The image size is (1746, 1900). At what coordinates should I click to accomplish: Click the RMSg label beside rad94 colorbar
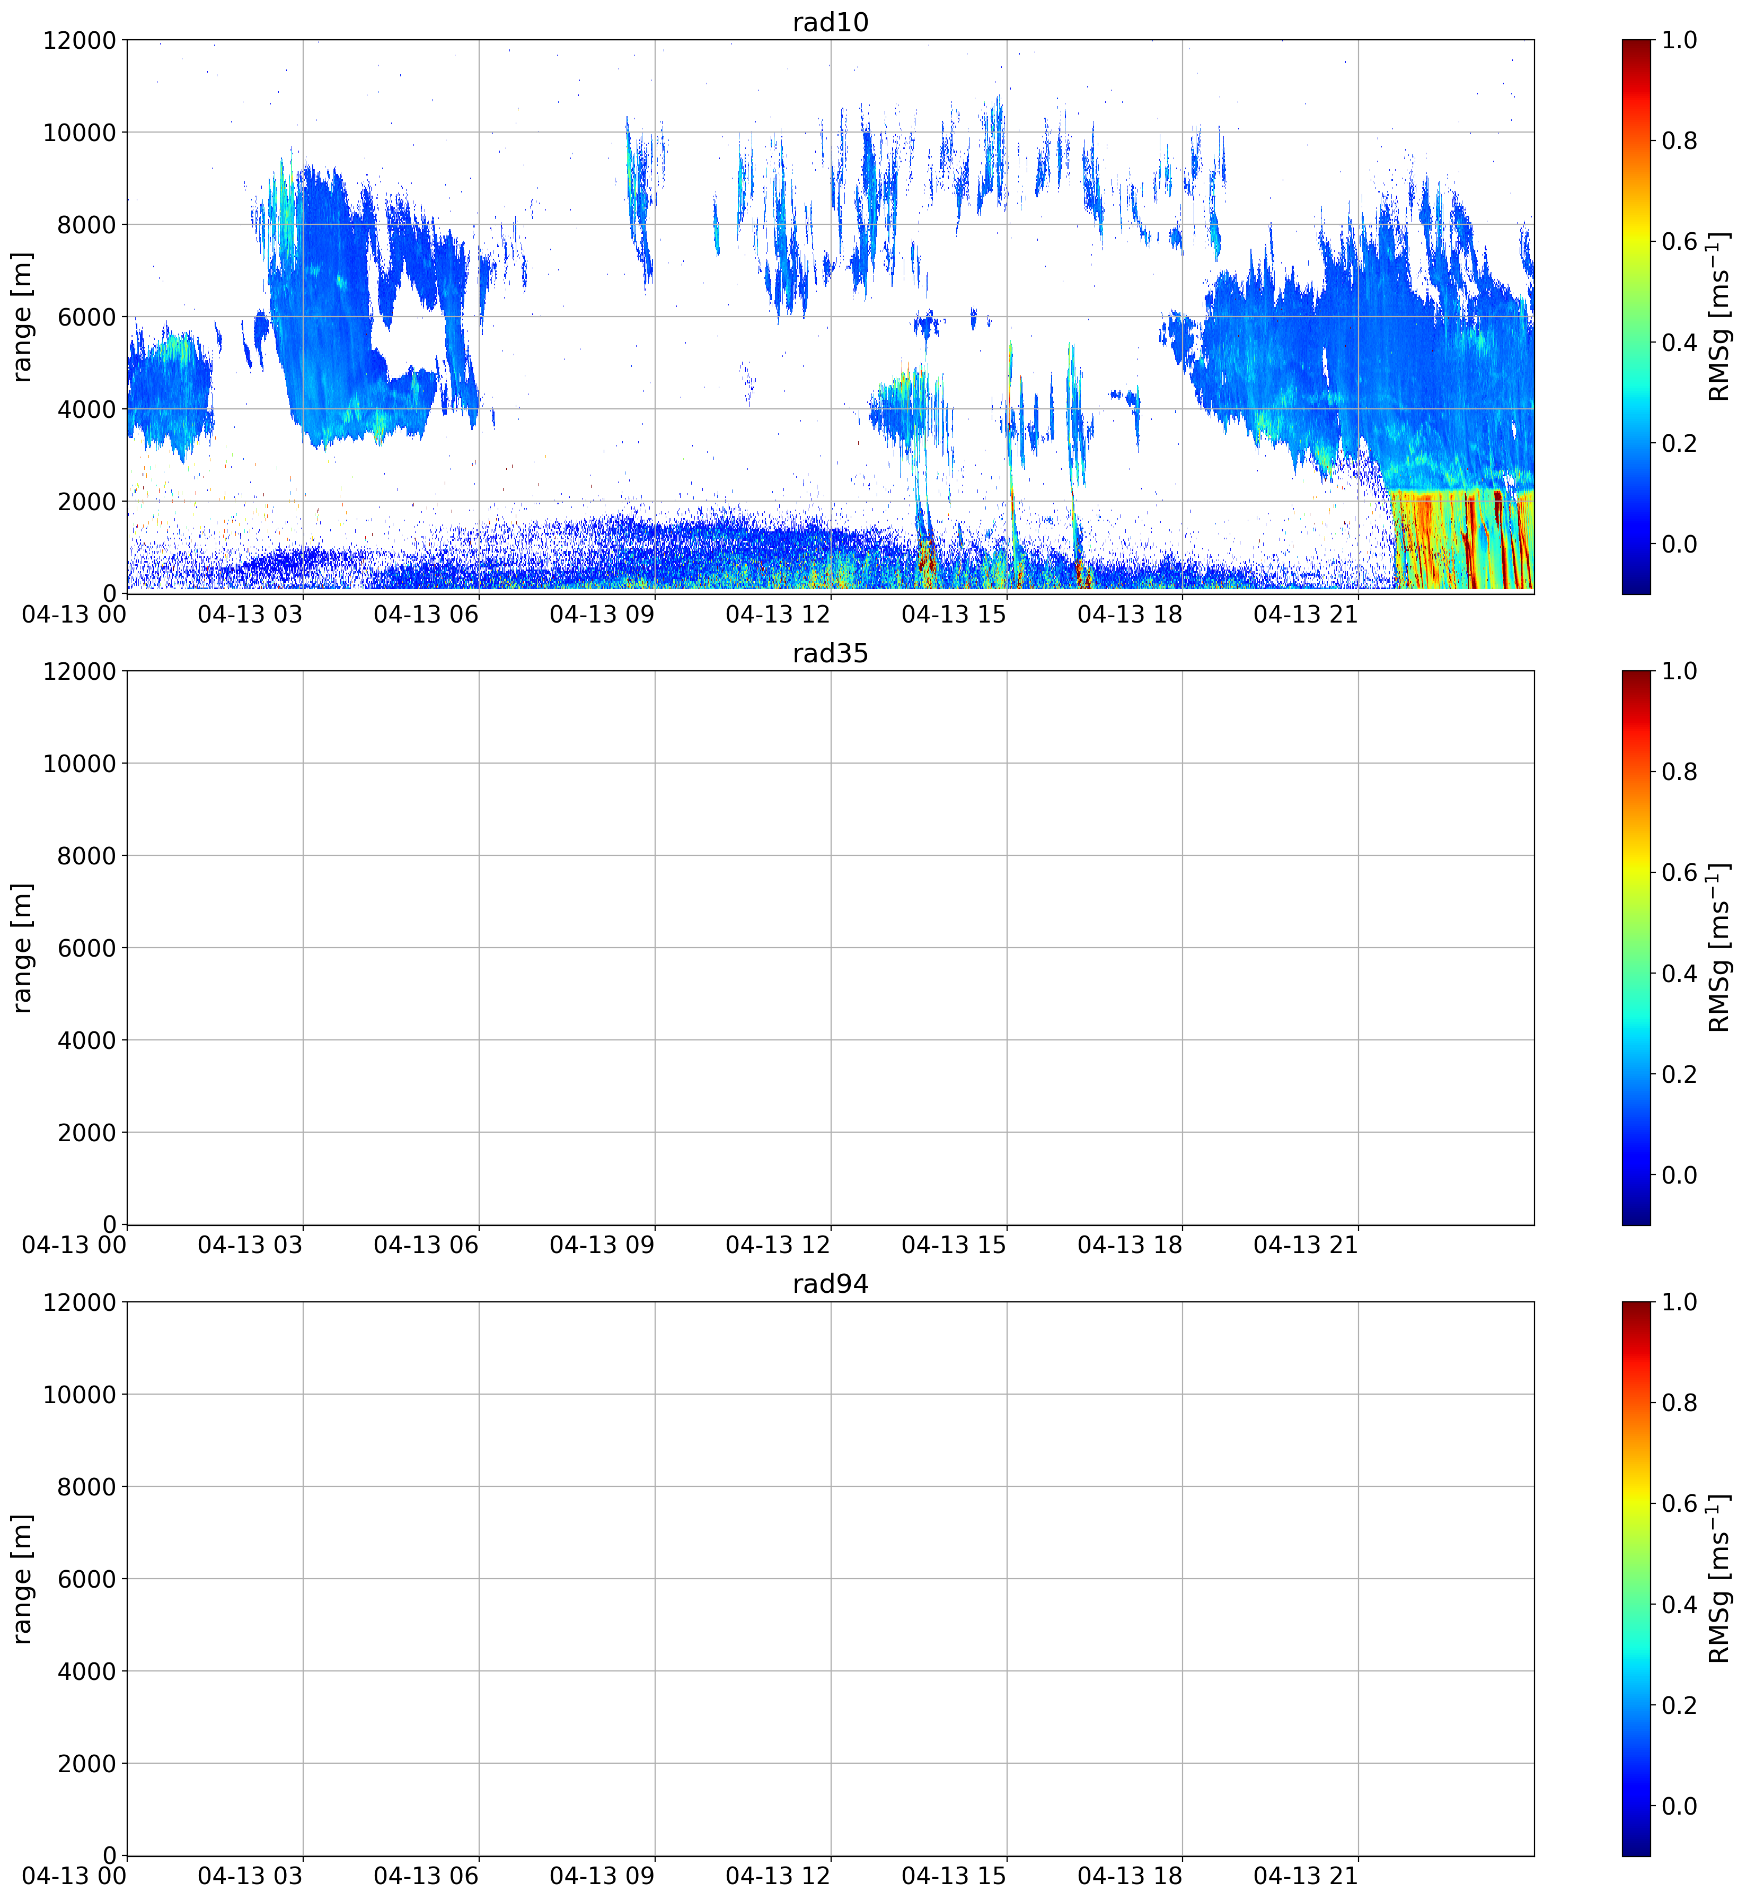(x=1719, y=1579)
